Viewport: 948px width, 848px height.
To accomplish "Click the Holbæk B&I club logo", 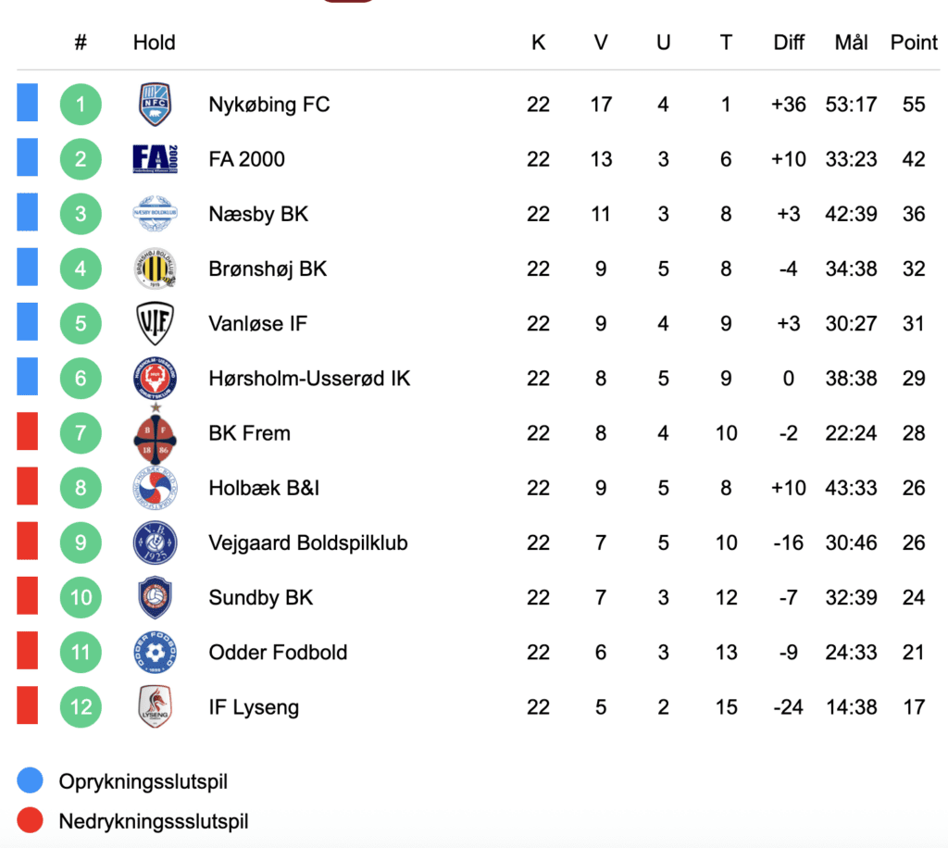I will coord(155,488).
